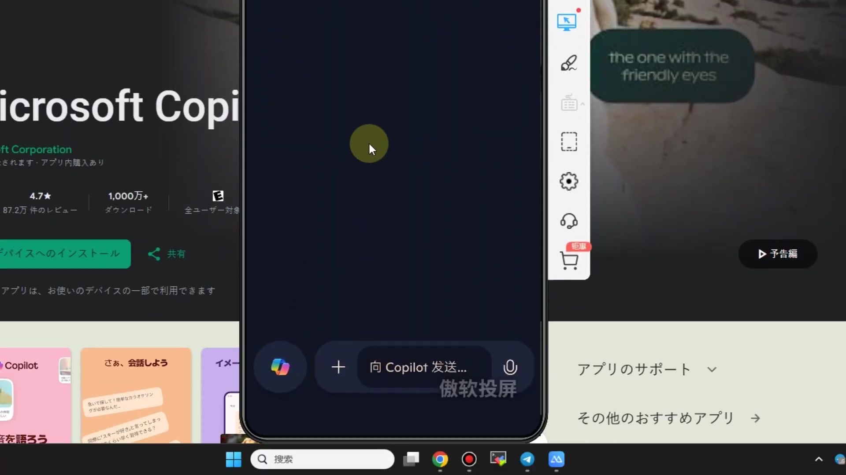This screenshot has width=846, height=475.
Task: Focus the Copilot message input field
Action: tap(424, 367)
